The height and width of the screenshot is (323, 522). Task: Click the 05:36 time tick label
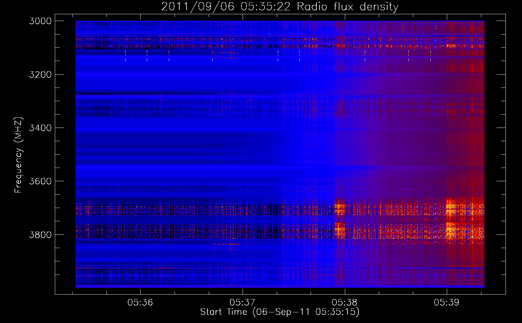(x=140, y=303)
